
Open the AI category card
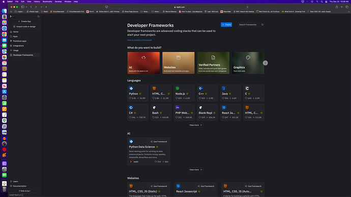pos(144,63)
